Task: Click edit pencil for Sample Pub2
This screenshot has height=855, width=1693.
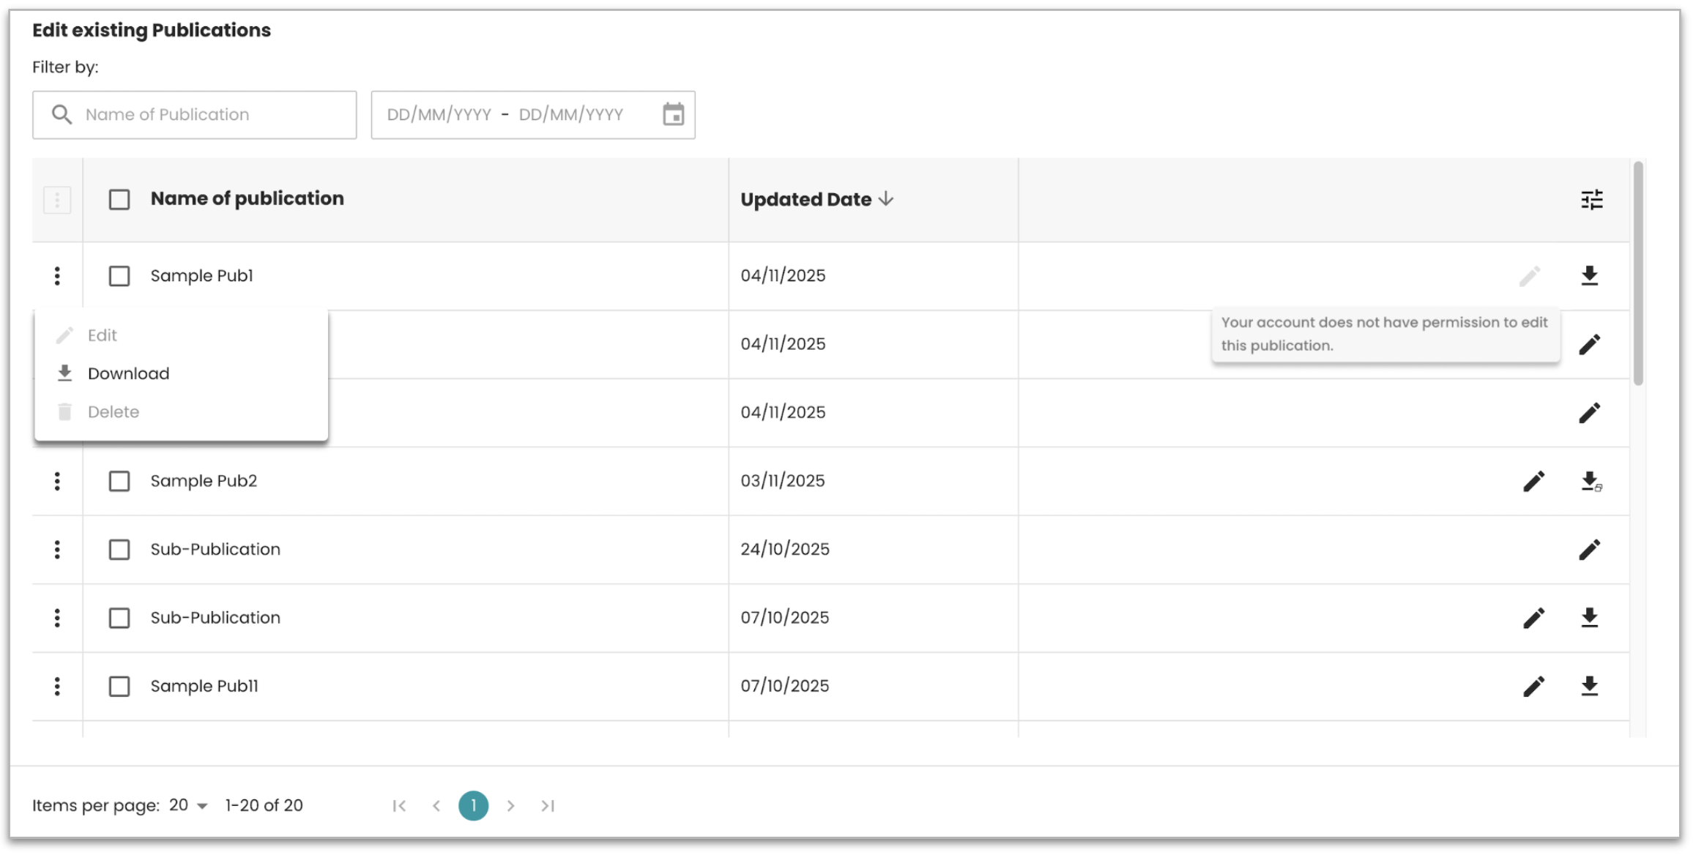Action: coord(1533,481)
